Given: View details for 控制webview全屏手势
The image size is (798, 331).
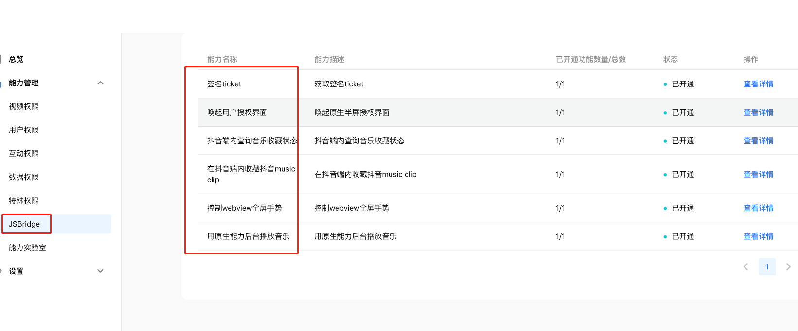Looking at the screenshot, I should point(758,208).
